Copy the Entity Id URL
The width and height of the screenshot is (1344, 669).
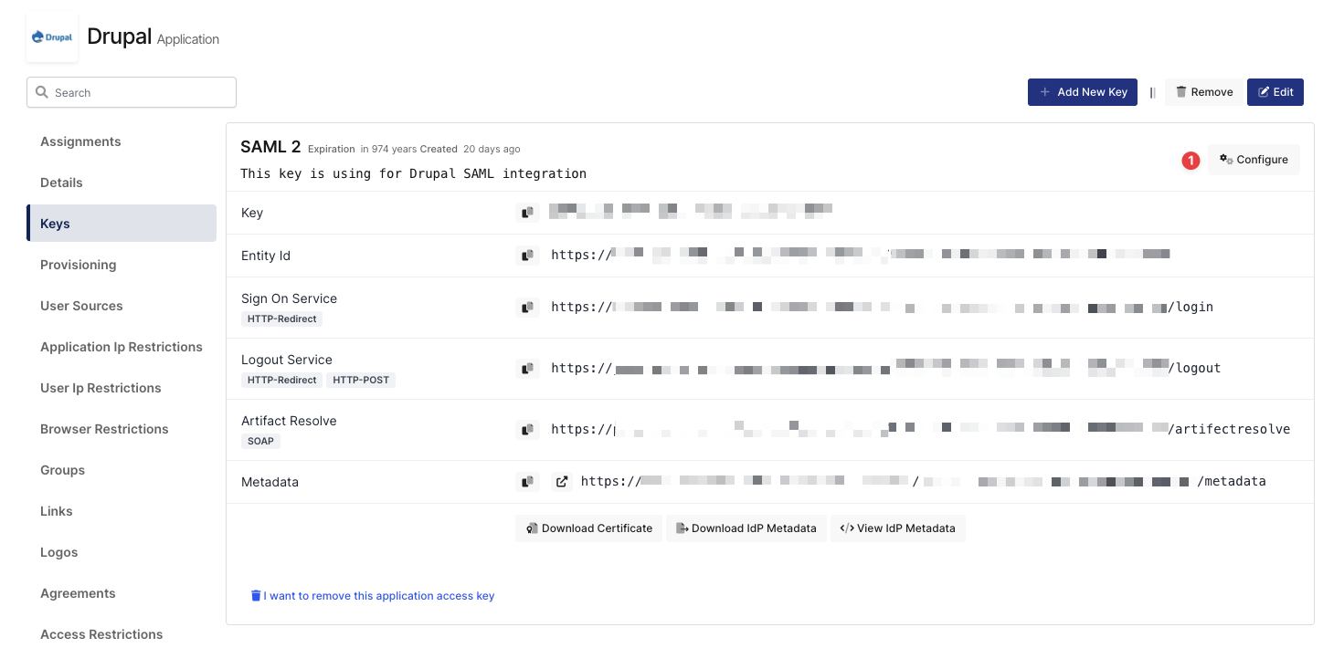527,255
